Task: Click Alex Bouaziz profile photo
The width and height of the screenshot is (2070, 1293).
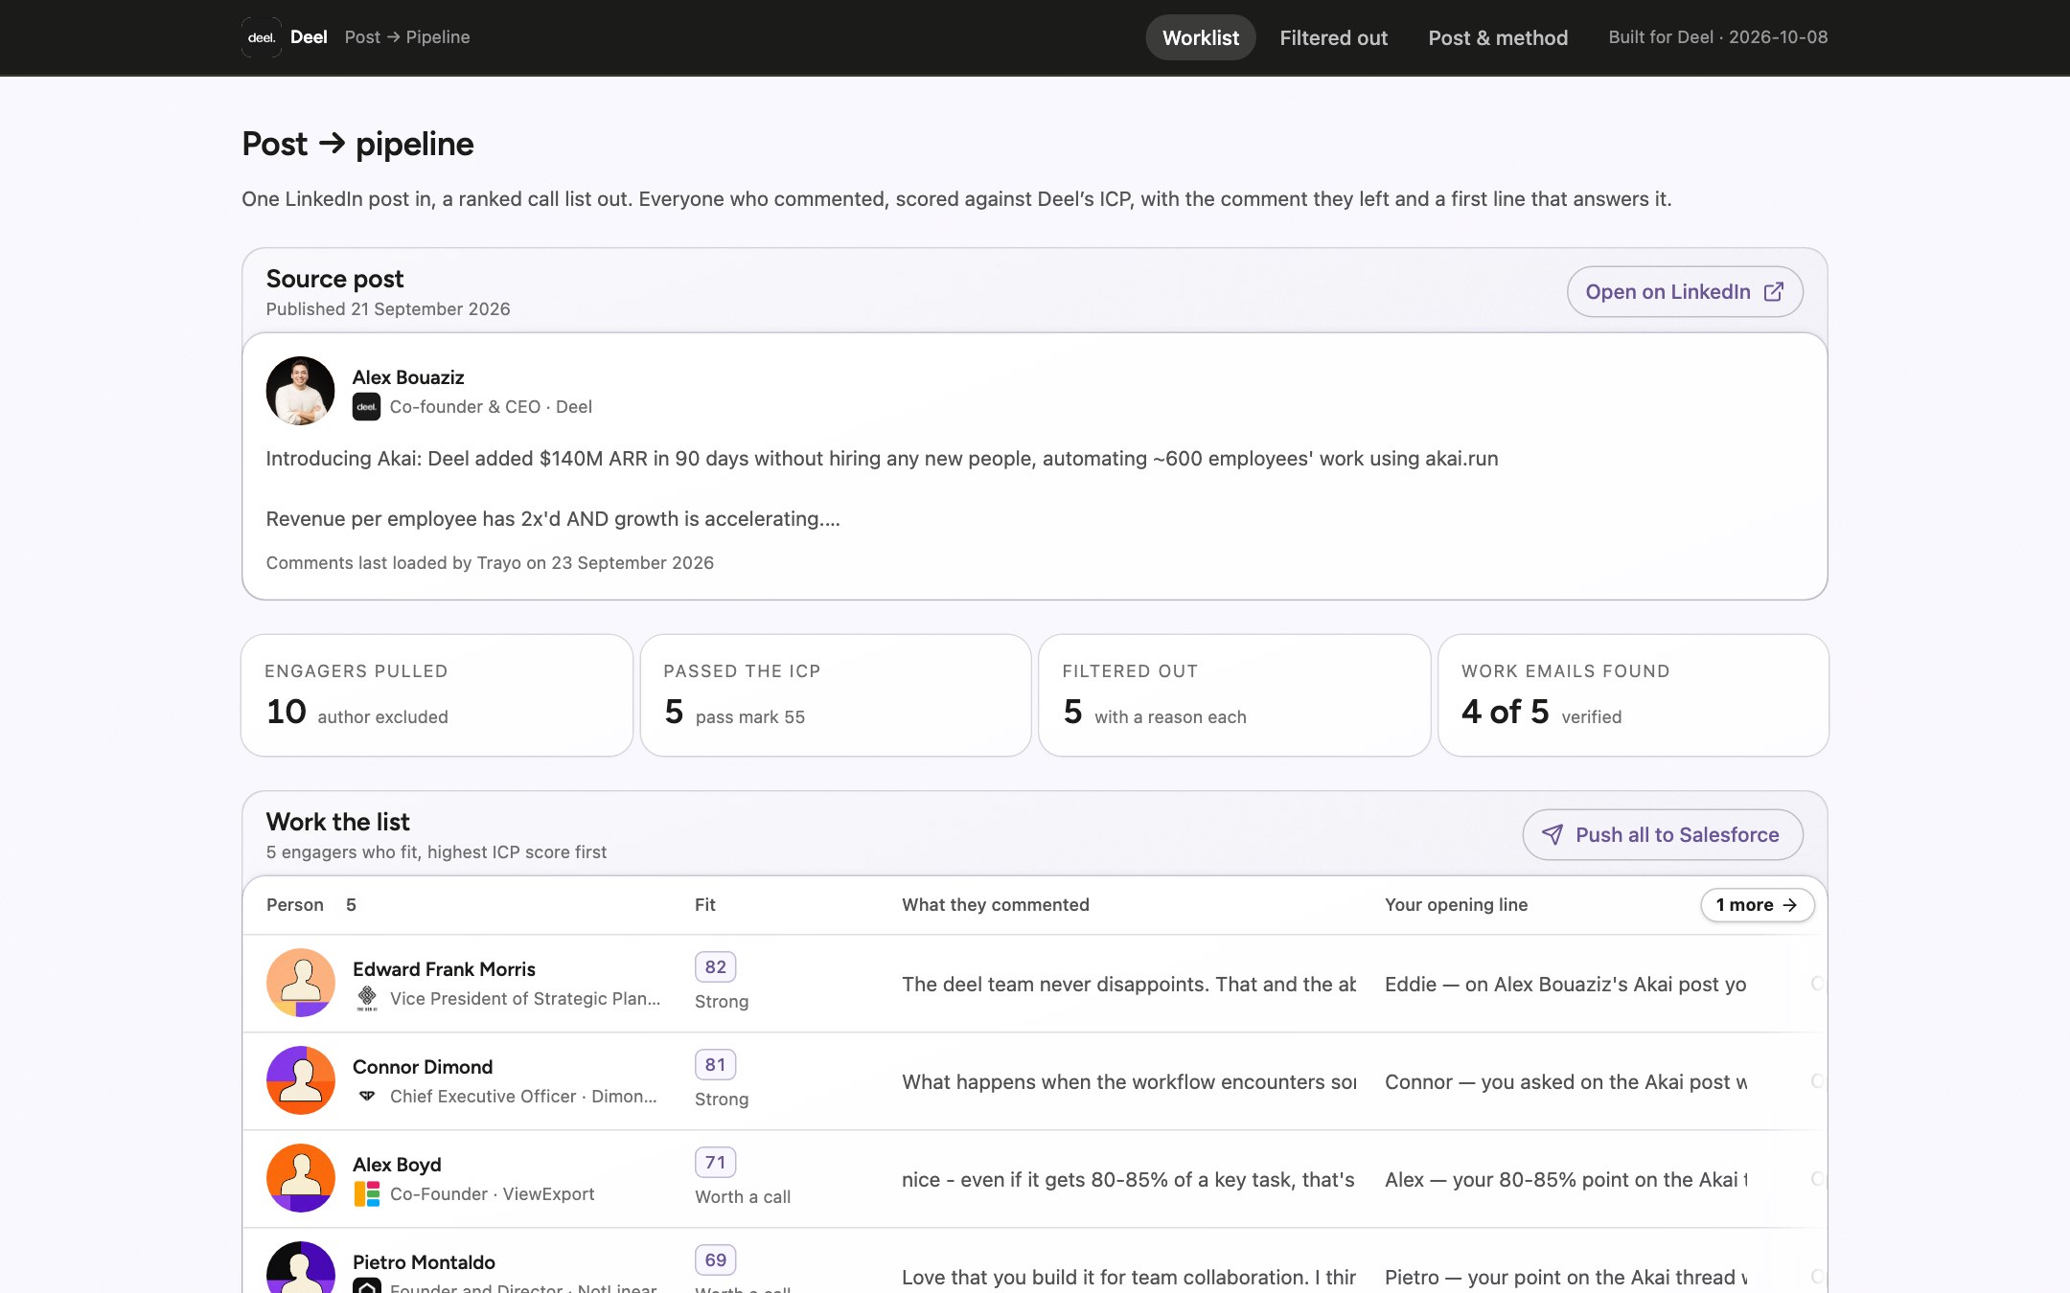Action: pyautogui.click(x=300, y=391)
